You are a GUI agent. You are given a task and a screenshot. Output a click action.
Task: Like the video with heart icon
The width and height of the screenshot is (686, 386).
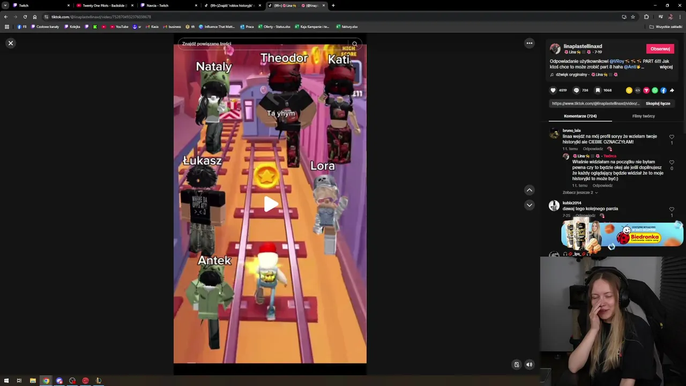[553, 90]
